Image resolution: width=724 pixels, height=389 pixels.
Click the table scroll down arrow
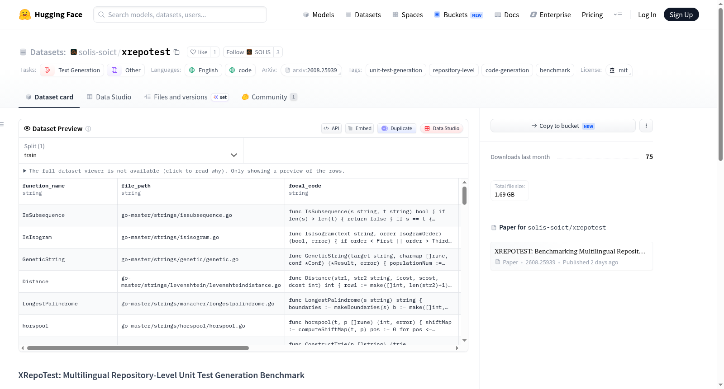pos(464,340)
